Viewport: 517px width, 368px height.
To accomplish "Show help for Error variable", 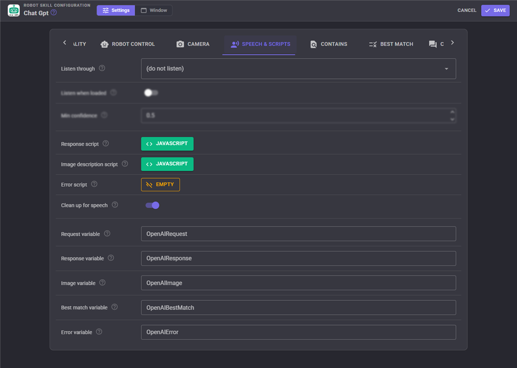I will (99, 332).
